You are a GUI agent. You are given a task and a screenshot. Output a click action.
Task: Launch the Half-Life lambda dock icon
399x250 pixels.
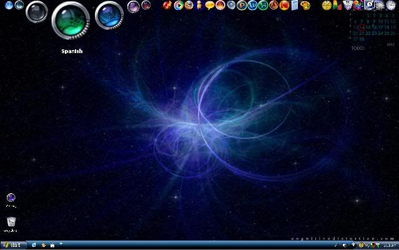tap(273, 6)
